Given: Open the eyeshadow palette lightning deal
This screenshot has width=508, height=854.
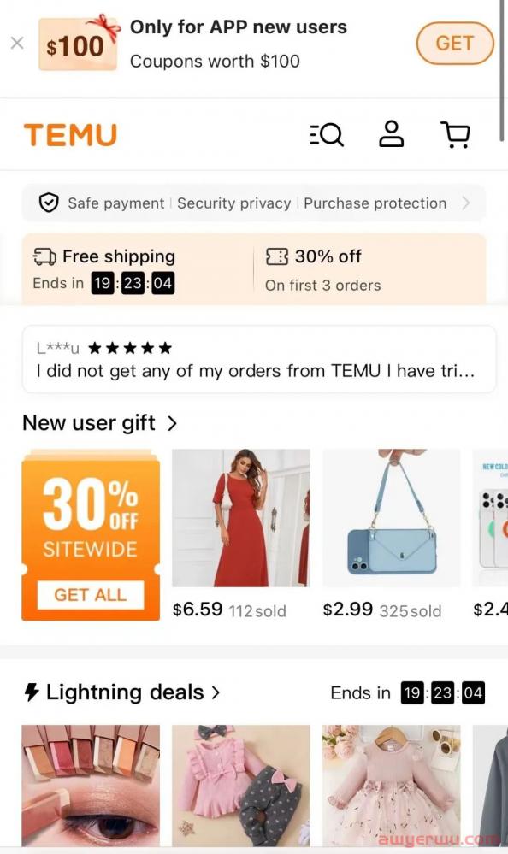Looking at the screenshot, I should [x=91, y=786].
